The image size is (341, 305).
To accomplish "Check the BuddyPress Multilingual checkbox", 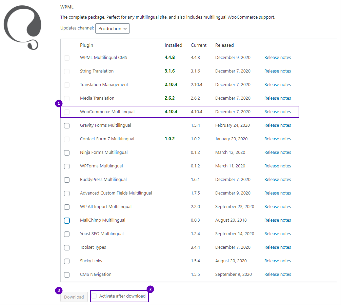I will 67,180.
